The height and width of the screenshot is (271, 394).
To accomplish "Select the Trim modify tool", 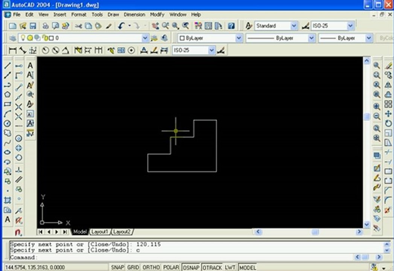I will [388, 152].
